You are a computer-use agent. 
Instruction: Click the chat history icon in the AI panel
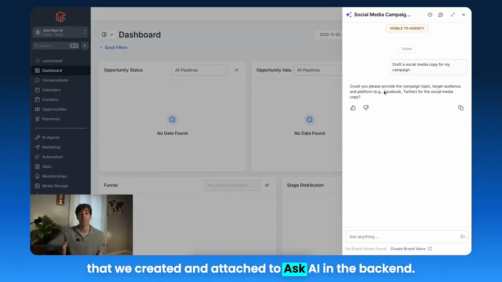click(x=430, y=14)
